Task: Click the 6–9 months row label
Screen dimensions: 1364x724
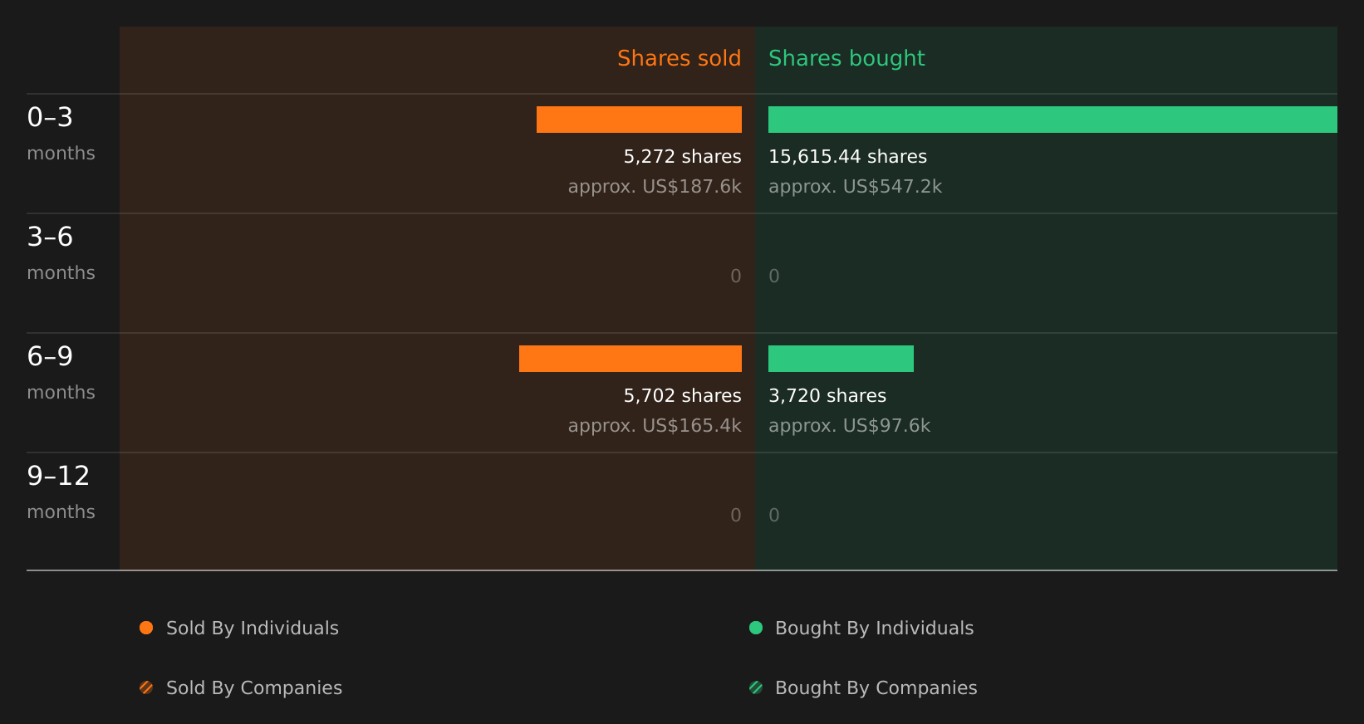Action: tap(61, 373)
